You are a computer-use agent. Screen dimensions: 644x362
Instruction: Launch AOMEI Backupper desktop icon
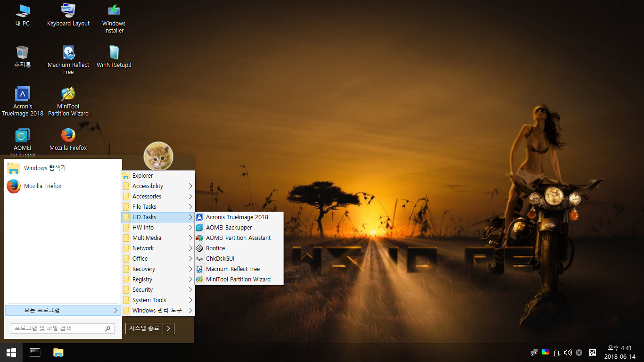point(22,143)
